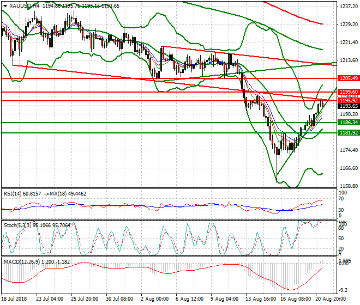Click the 1190.20 price axis value
Screen dimensions: 360x305
349,114
